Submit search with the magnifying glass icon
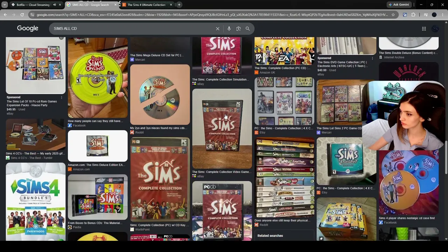 (x=248, y=29)
